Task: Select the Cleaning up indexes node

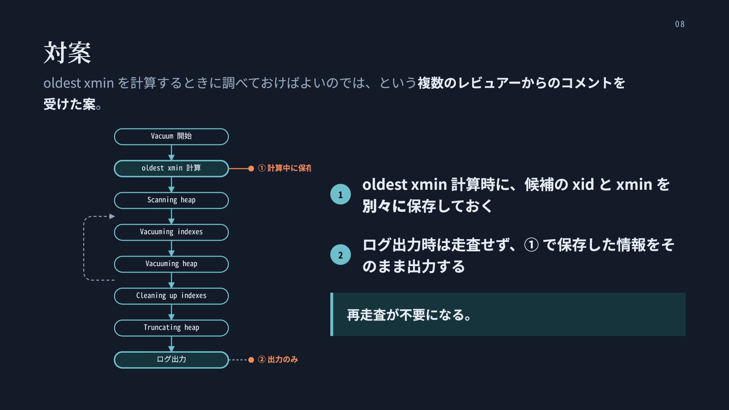Action: coord(171,296)
